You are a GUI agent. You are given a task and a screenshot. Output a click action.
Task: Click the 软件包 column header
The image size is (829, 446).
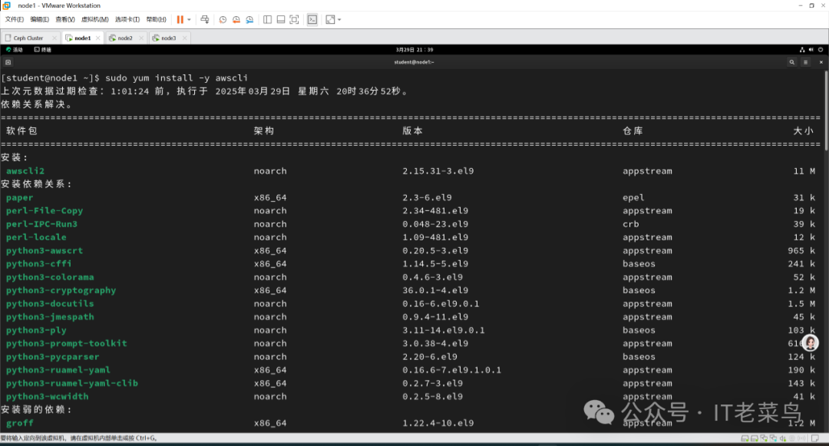[x=21, y=131]
